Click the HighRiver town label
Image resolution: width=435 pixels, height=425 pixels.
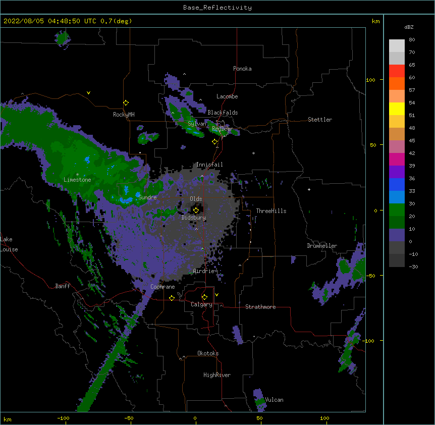tap(217, 375)
